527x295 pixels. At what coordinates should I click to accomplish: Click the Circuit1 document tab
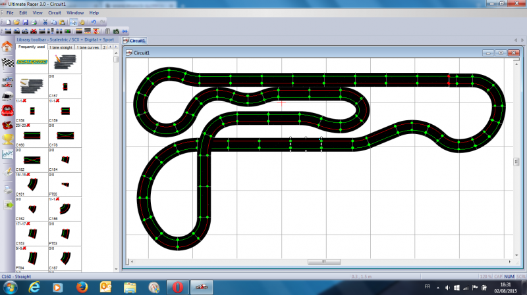(x=136, y=41)
